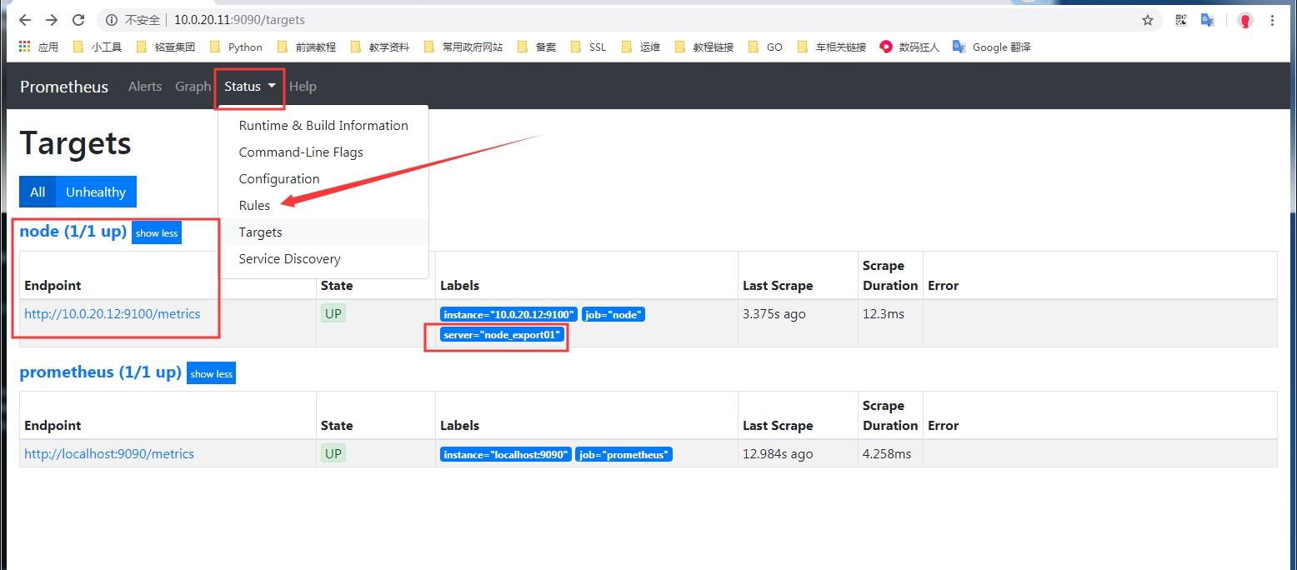
Task: Click the Targets page heading
Action: [x=76, y=143]
